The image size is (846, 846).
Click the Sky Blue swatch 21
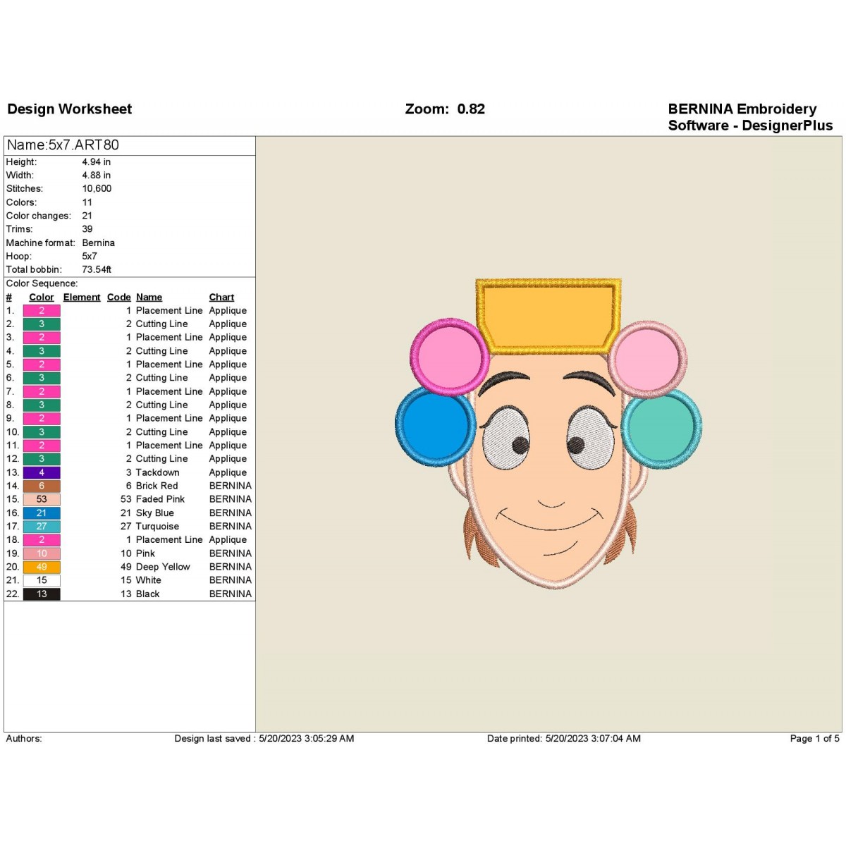42,513
